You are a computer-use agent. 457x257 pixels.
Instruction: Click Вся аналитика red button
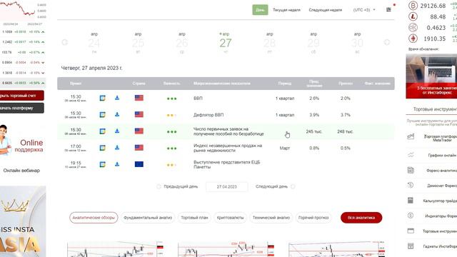(361, 218)
